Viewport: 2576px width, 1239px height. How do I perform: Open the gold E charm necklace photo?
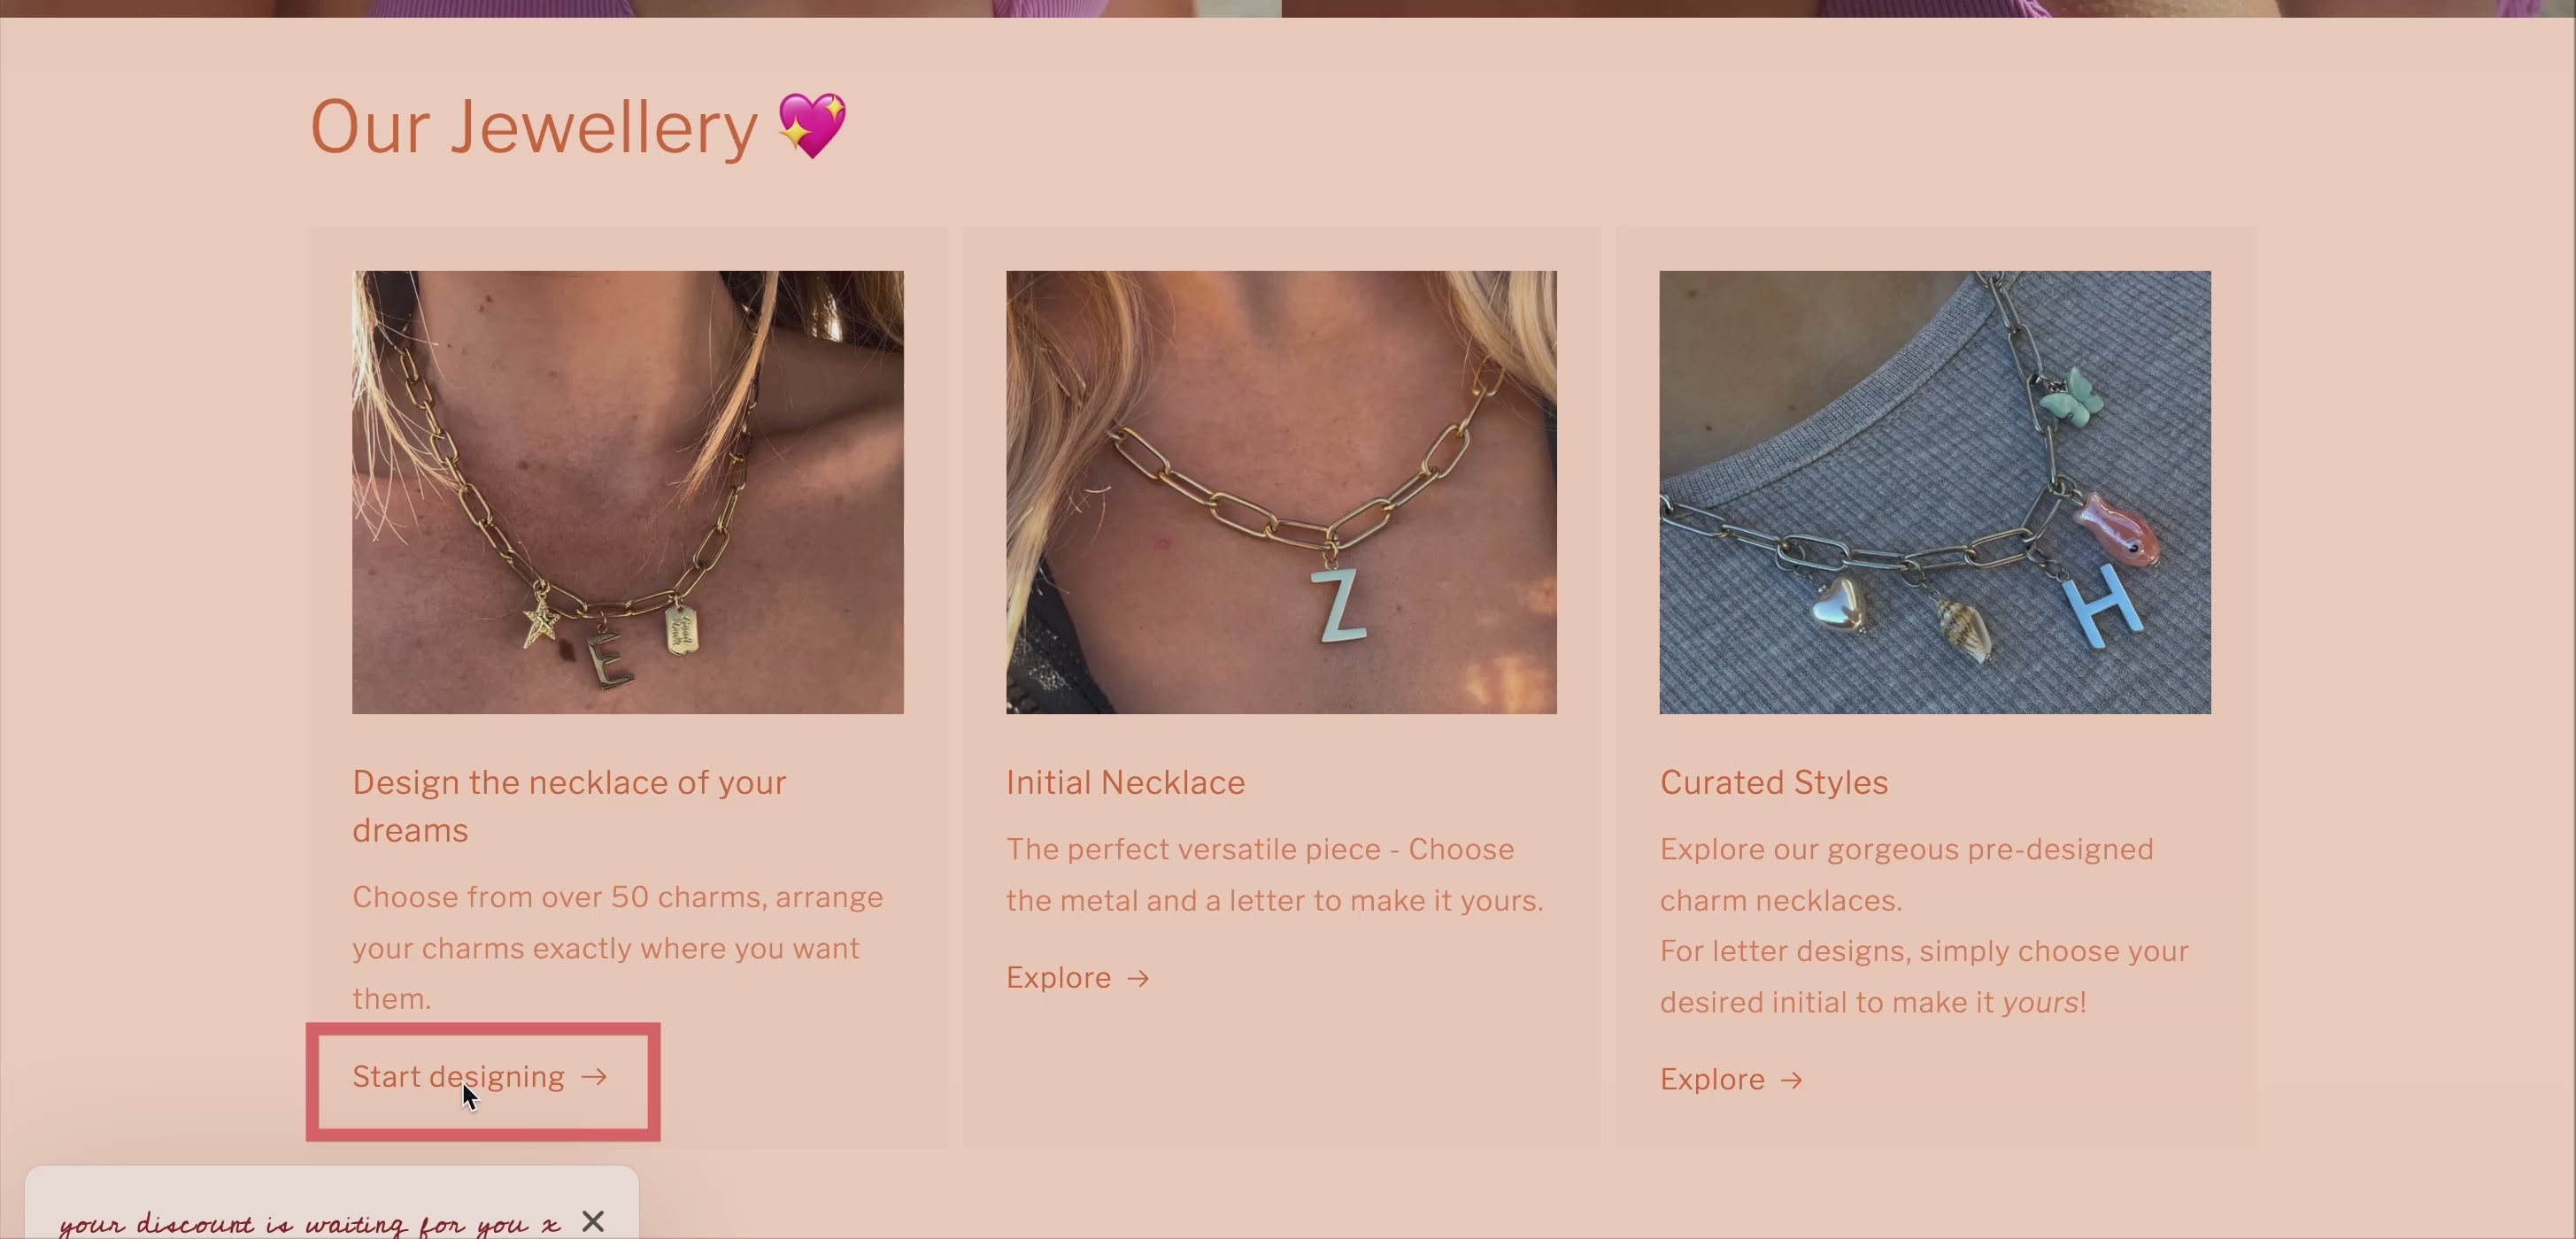point(628,492)
